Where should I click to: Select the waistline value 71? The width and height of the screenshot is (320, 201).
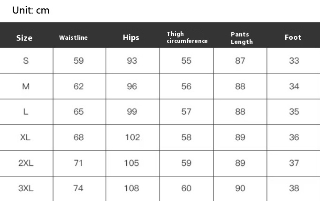coord(78,163)
